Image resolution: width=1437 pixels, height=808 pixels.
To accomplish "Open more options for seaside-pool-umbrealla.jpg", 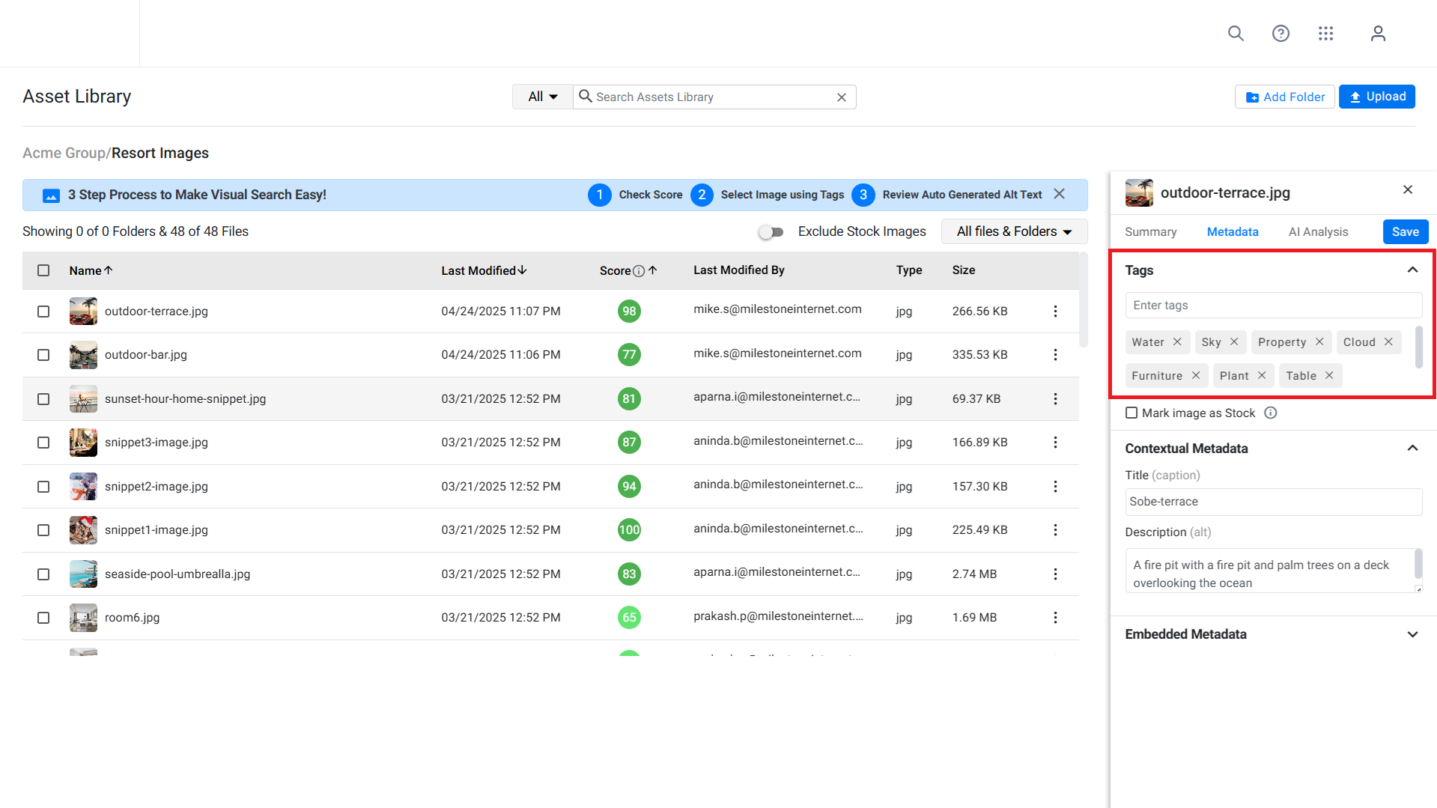I will click(1055, 574).
